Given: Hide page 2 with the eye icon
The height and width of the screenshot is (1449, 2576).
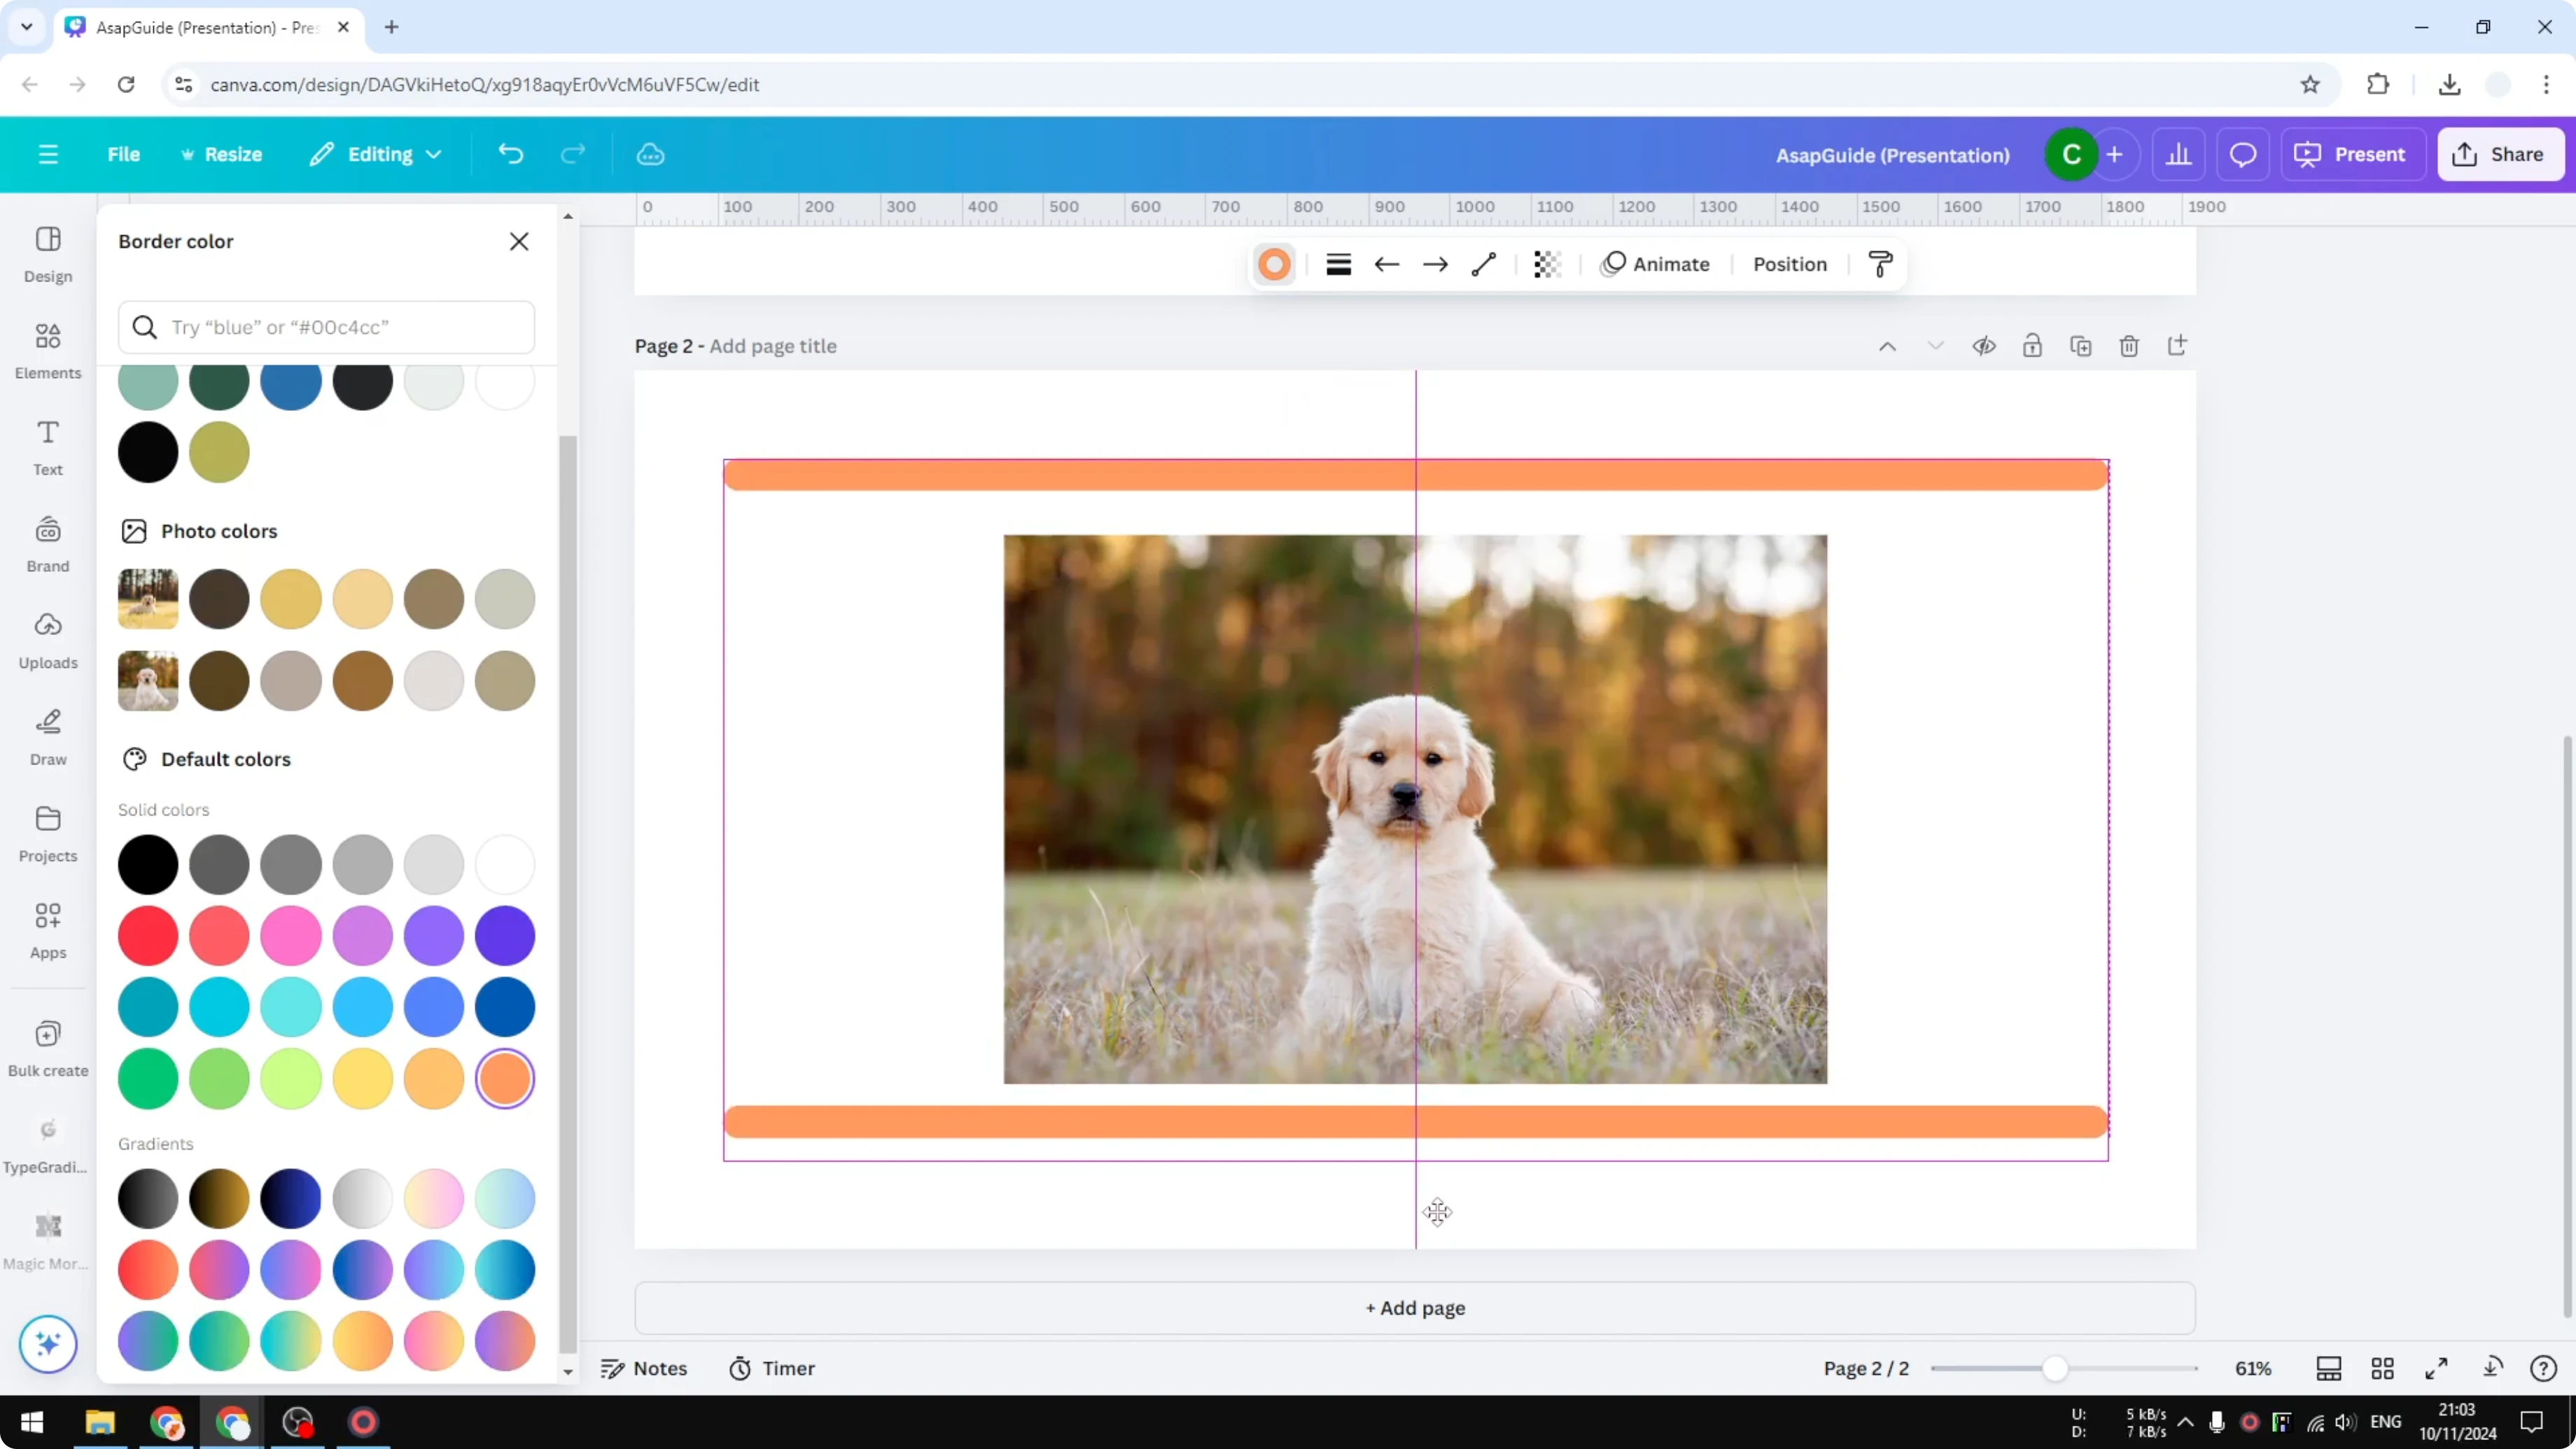Looking at the screenshot, I should click(1984, 345).
